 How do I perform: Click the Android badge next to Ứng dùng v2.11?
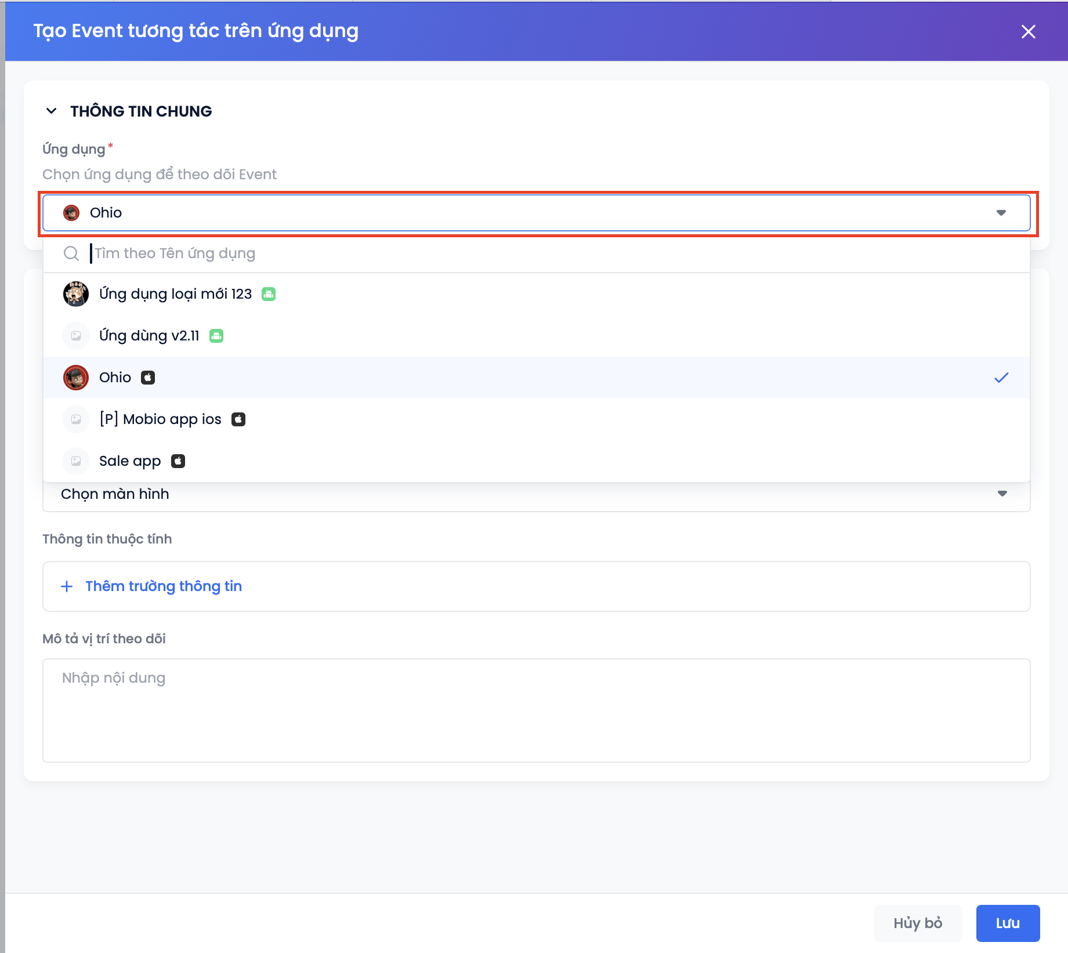coord(216,336)
